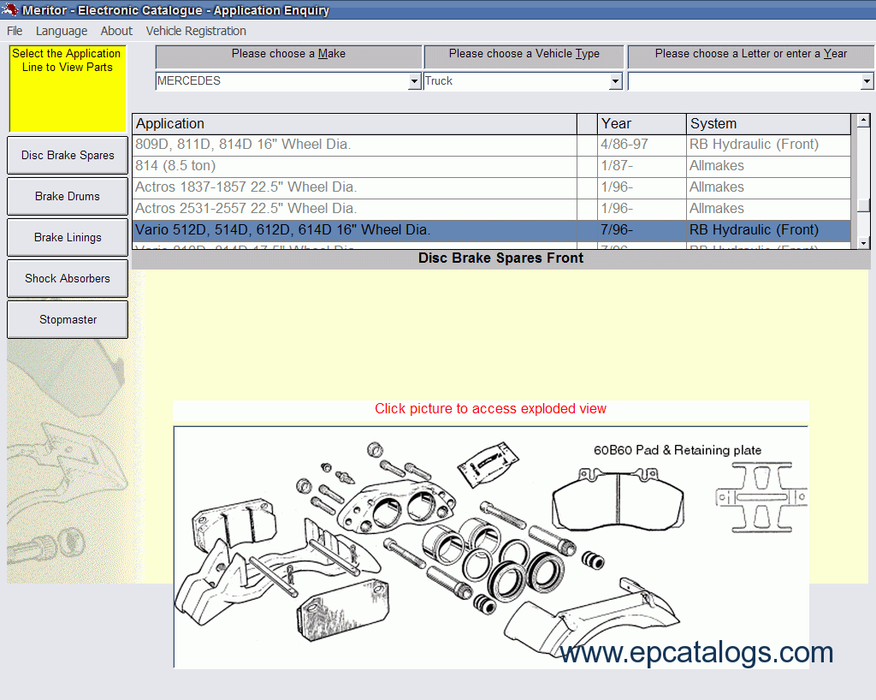Click the Disc Brake Spares Front heading
Viewport: 876px width, 700px height.
[x=500, y=258]
